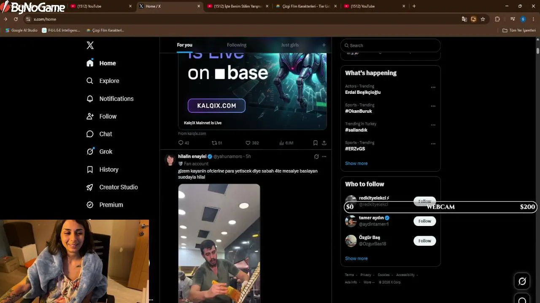
Task: Follow tamer aydın
Action: [x=424, y=221]
